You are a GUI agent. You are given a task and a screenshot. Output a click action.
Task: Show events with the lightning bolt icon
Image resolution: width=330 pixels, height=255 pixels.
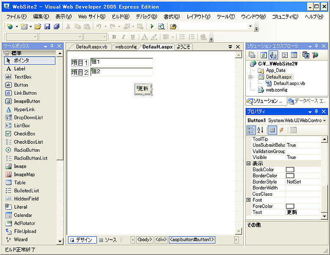[281, 130]
